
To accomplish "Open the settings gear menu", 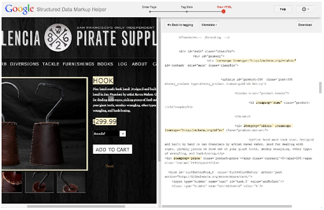I will [305, 9].
